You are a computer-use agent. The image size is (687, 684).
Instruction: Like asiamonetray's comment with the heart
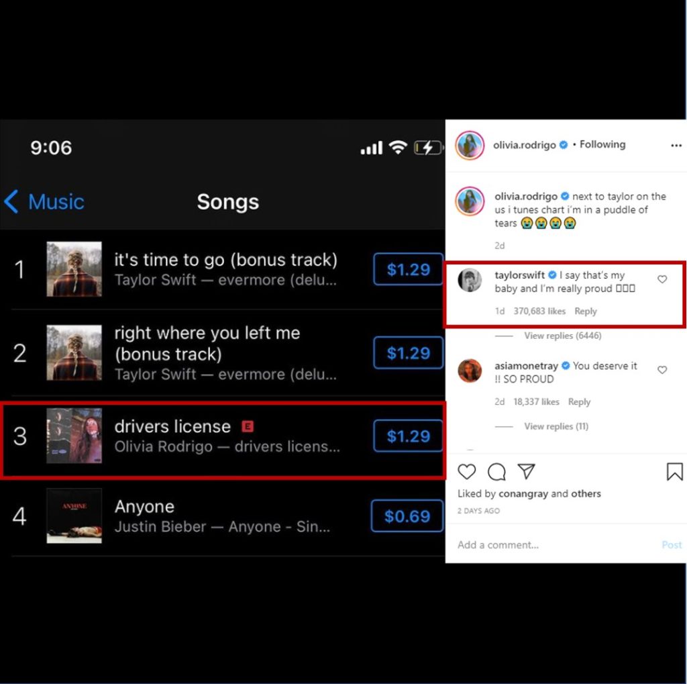click(x=662, y=370)
